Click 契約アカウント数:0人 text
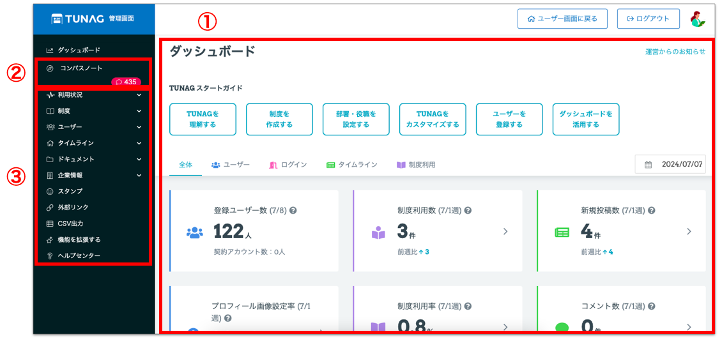This screenshot has width=722, height=341. [249, 252]
